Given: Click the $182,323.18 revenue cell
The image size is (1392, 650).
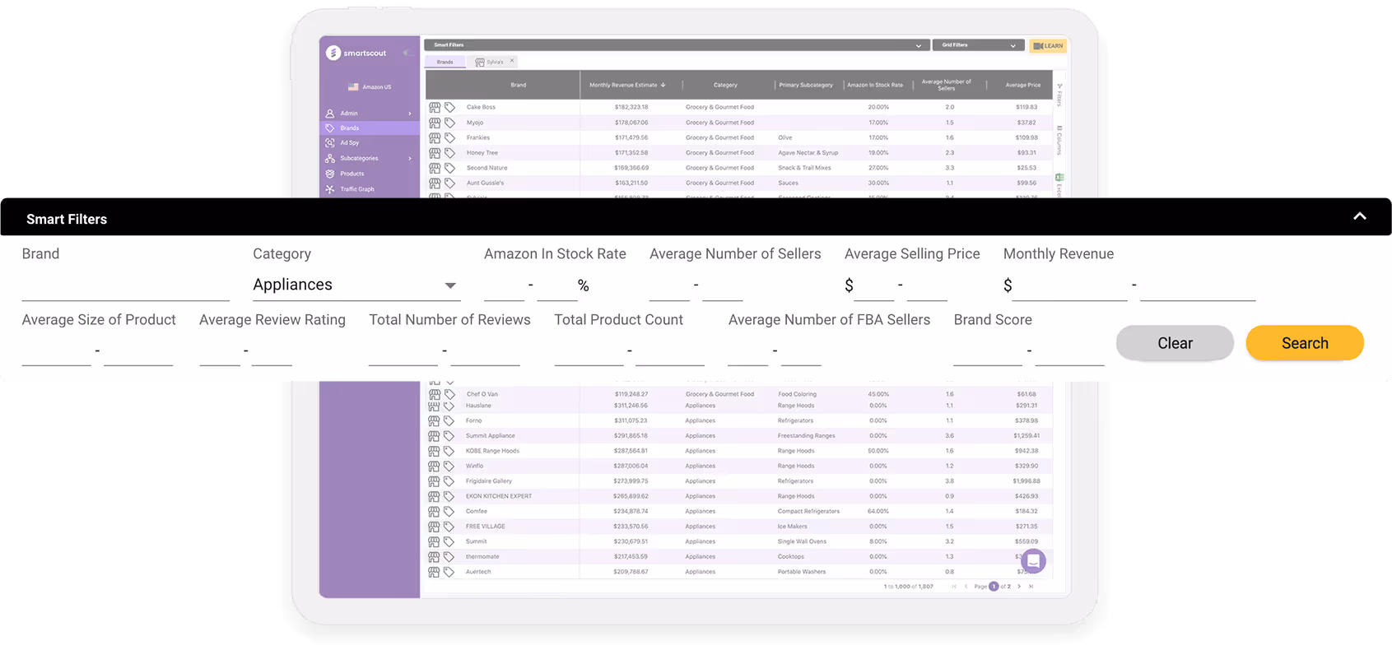Looking at the screenshot, I should click(x=631, y=107).
